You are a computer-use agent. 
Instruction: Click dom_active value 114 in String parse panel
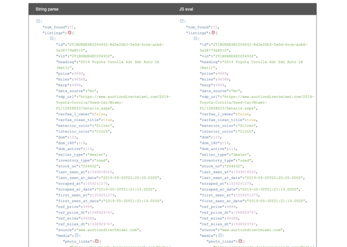(88, 149)
